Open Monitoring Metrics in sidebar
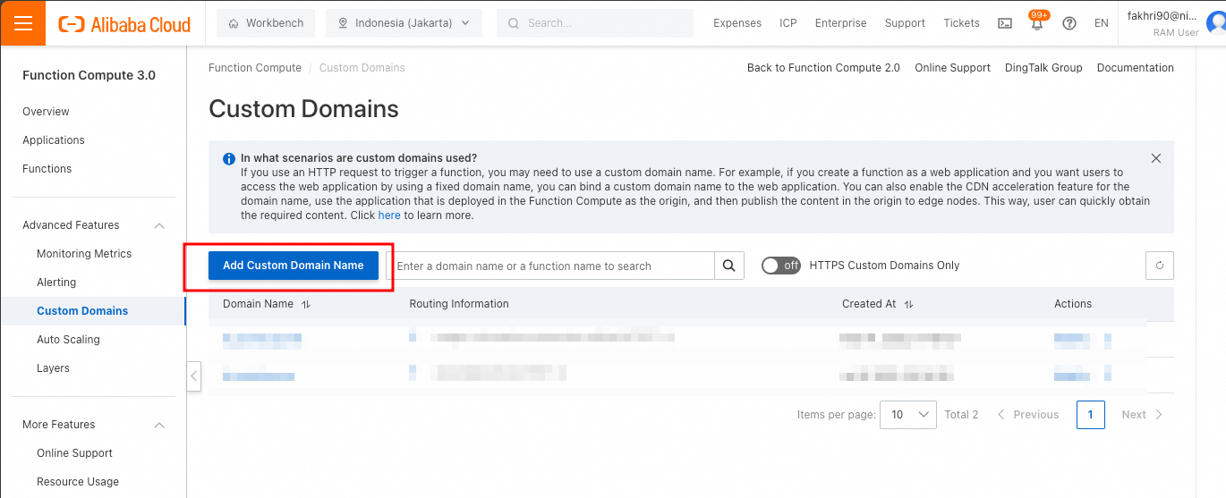 click(84, 254)
